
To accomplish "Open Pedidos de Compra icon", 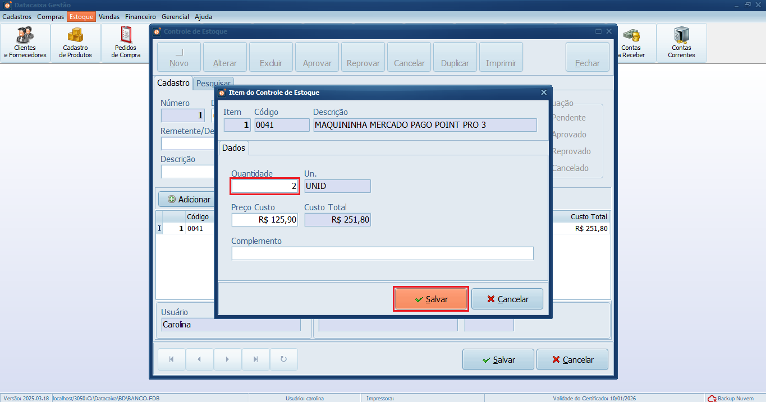I will click(x=126, y=43).
